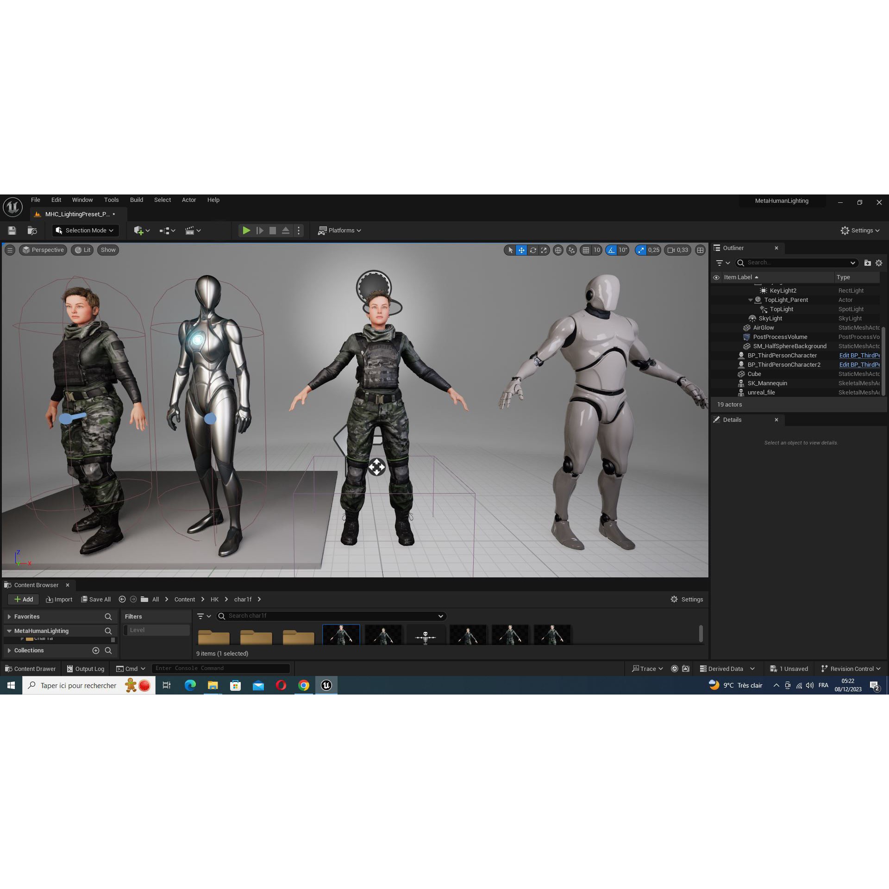Open the Blueprints toolbar dropdown

tap(167, 231)
